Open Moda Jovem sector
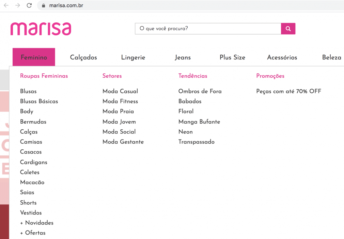 119,122
